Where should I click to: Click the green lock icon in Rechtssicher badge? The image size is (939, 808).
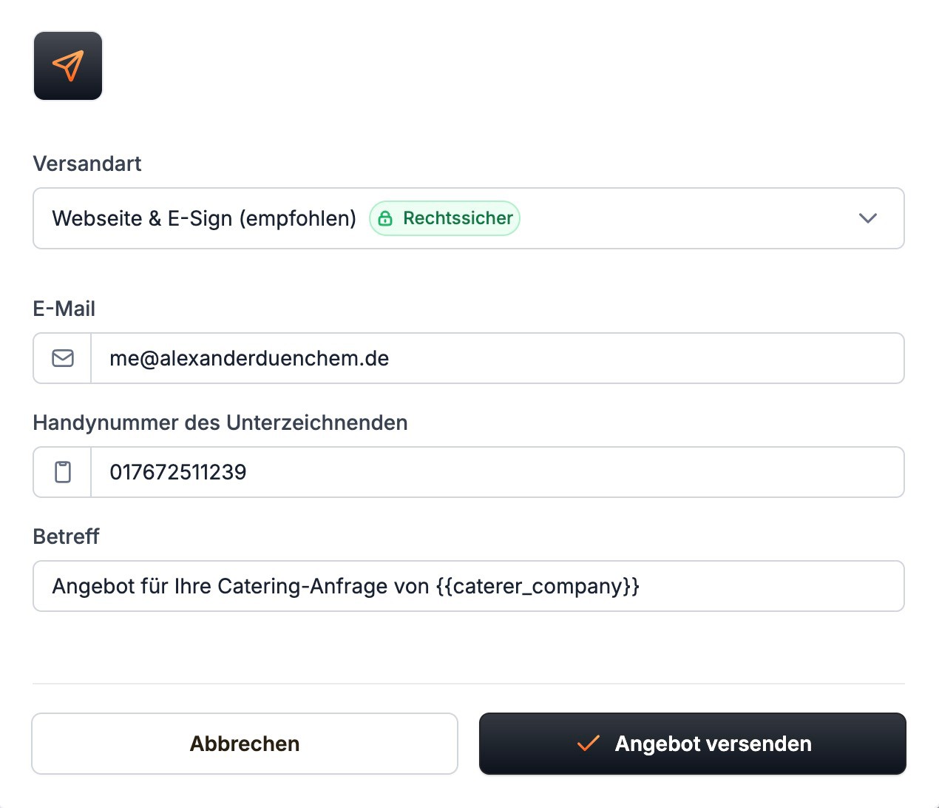[x=385, y=218]
